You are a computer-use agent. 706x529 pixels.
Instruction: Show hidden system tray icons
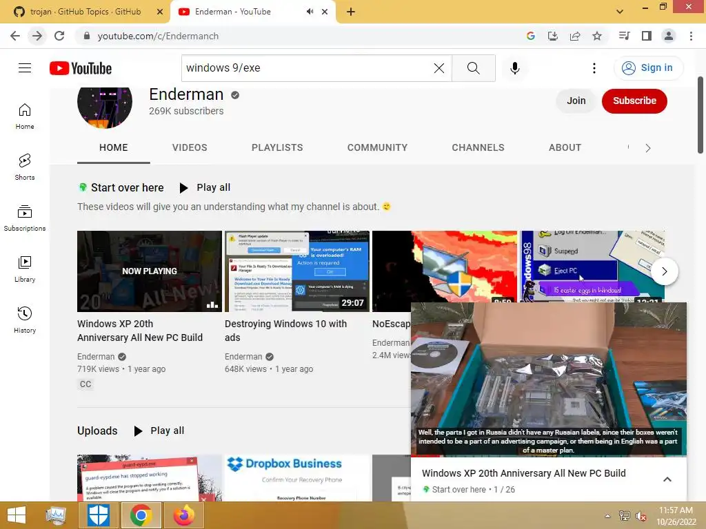[608, 516]
